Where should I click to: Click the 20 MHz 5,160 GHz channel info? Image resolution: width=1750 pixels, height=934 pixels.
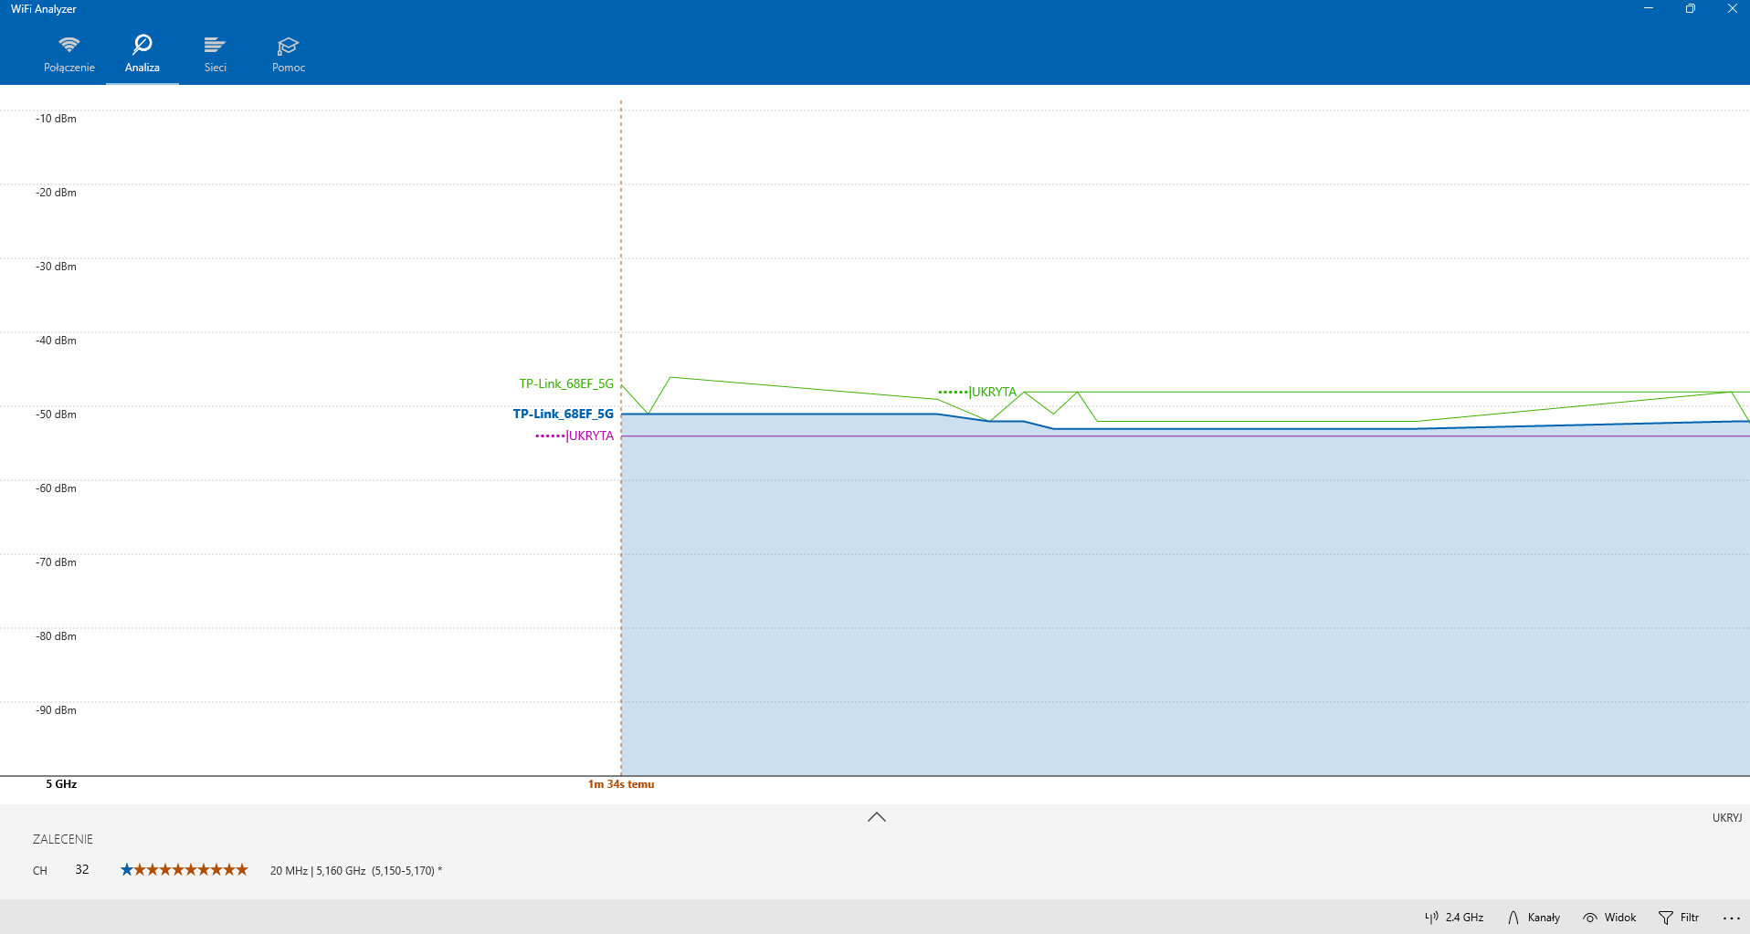tap(356, 871)
